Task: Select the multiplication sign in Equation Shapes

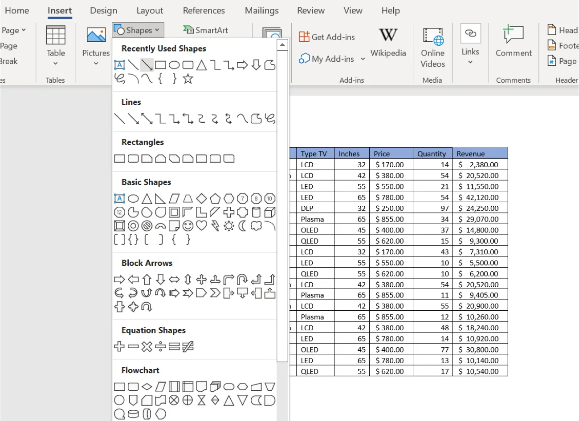Action: point(146,347)
